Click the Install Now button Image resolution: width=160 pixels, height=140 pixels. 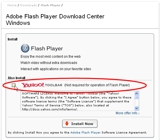tap(80, 124)
